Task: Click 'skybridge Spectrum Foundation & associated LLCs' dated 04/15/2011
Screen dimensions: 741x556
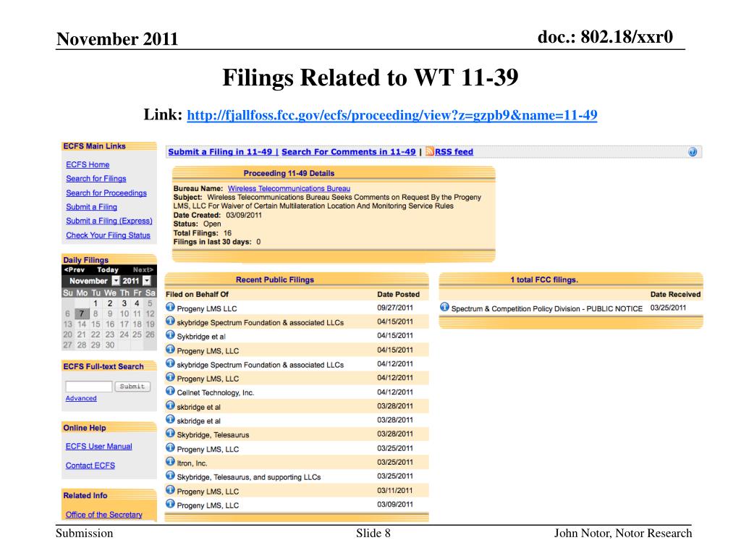Action: (261, 322)
